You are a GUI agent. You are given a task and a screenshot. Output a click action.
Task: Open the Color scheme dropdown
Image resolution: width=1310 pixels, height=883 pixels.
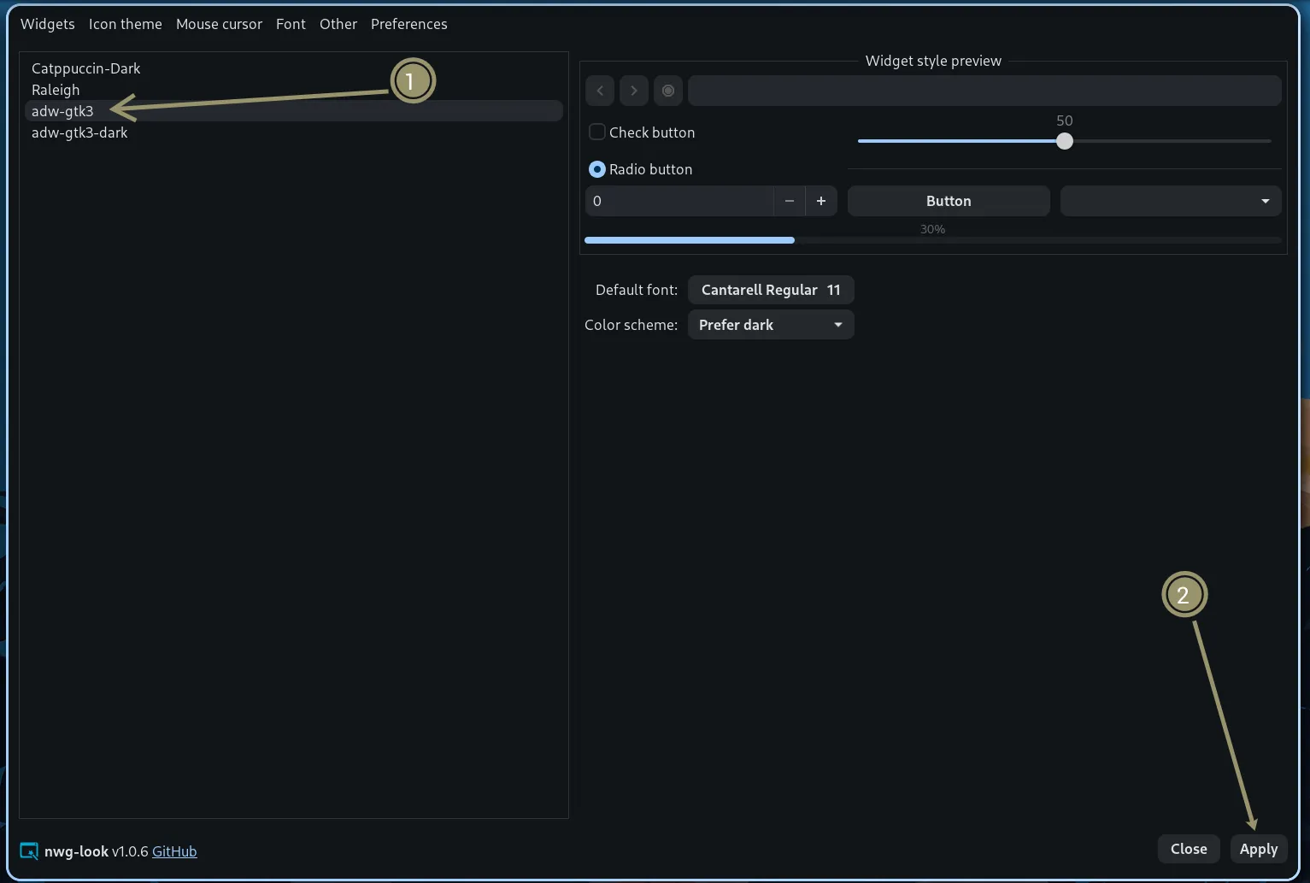click(770, 325)
